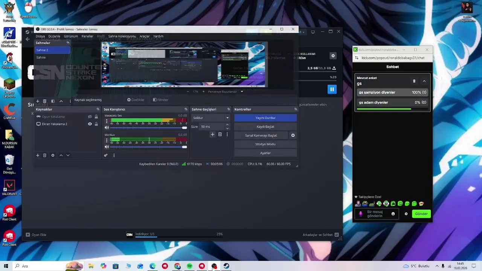The height and width of the screenshot is (271, 482).
Task: Open Microsoft Edge from taskbar
Action: point(153,266)
